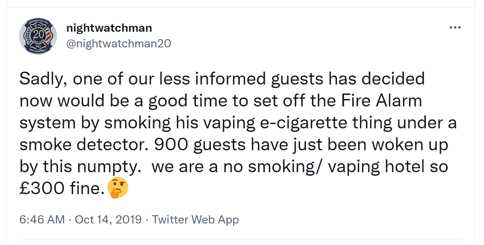Select the Oct 14, 2019 date

coord(108,219)
